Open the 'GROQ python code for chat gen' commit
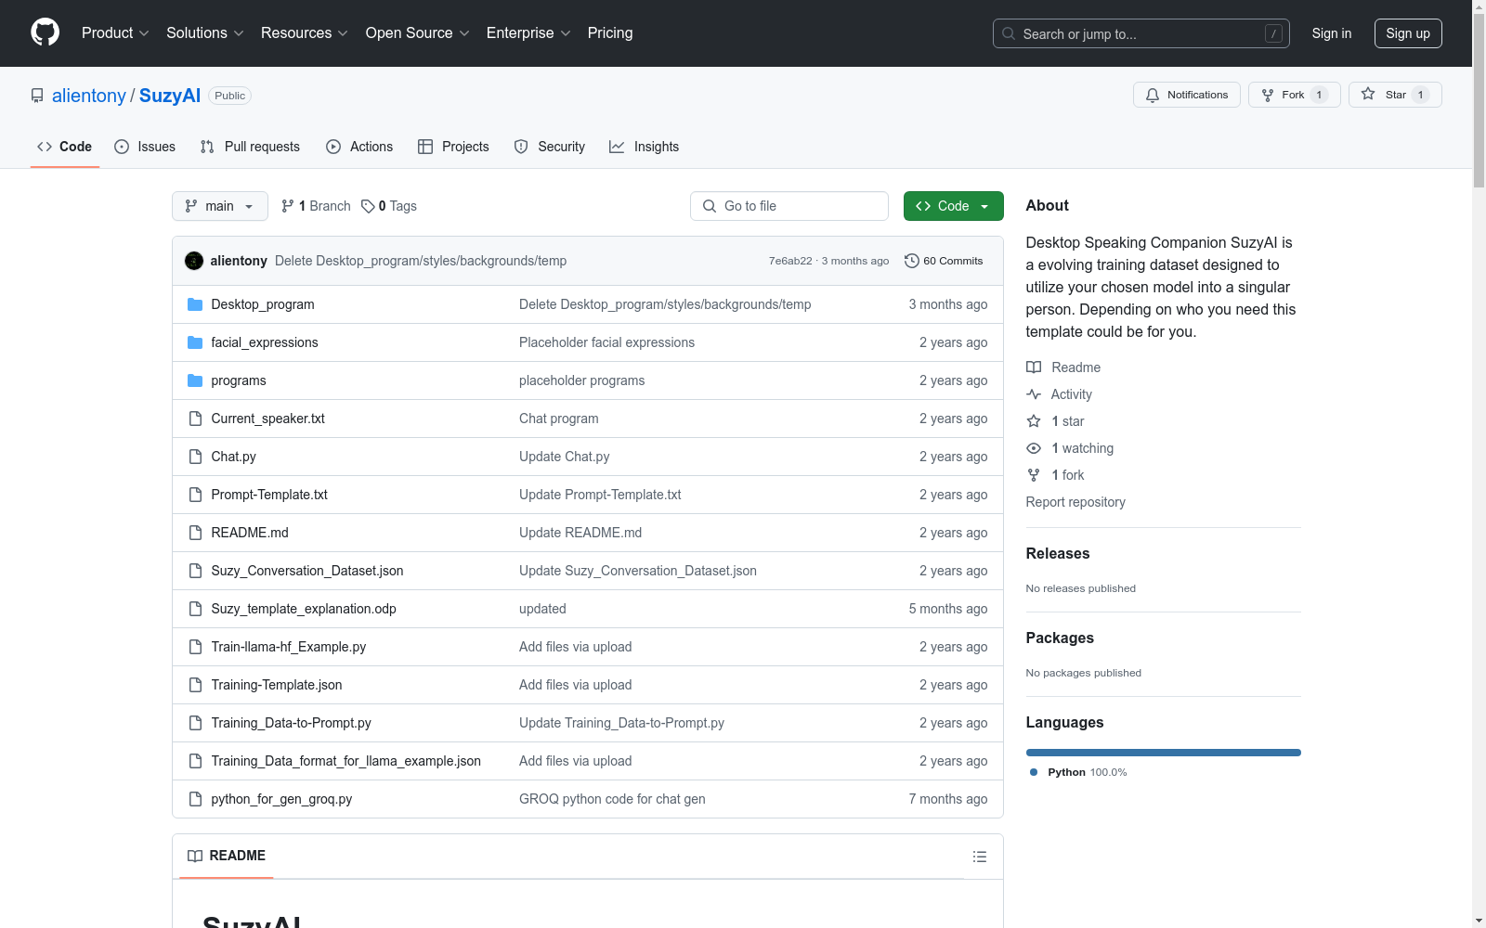1486x928 pixels. click(612, 799)
